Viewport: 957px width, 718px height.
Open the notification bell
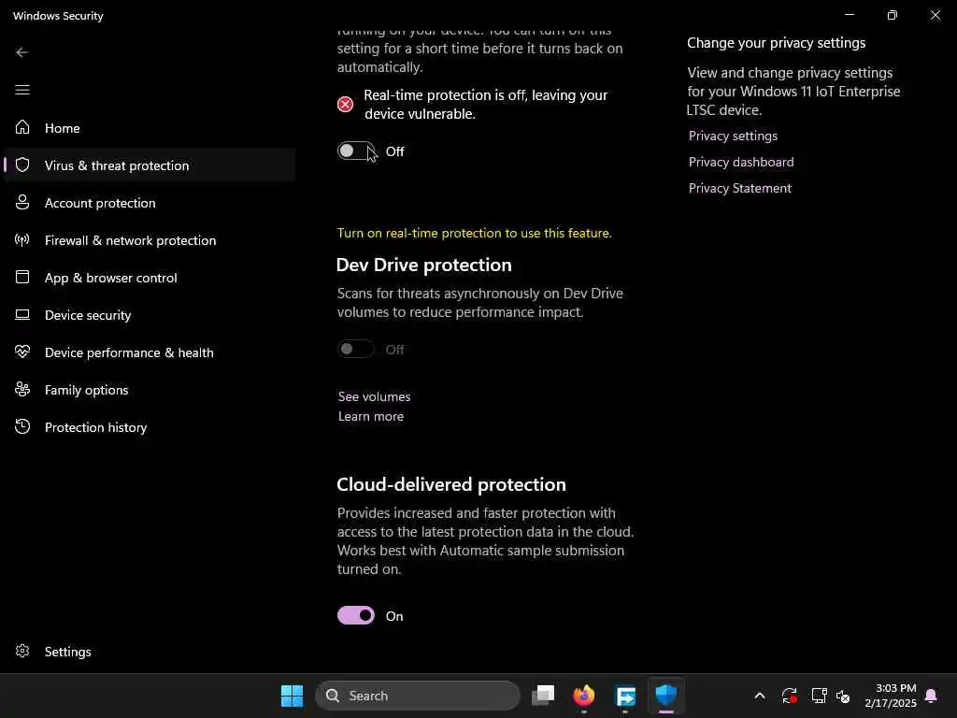coord(931,696)
